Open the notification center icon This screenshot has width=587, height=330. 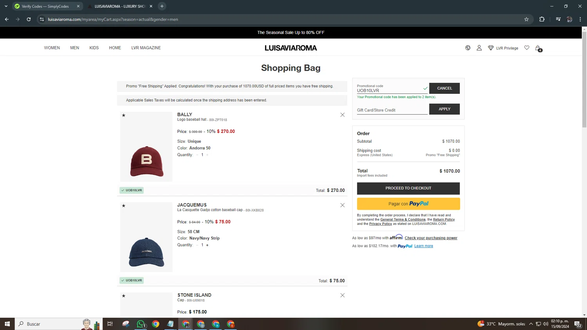click(x=578, y=324)
